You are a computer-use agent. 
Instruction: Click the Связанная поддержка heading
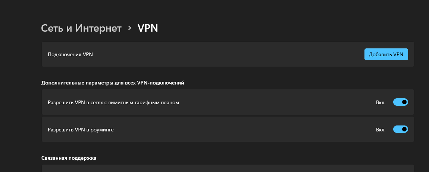tap(69, 158)
